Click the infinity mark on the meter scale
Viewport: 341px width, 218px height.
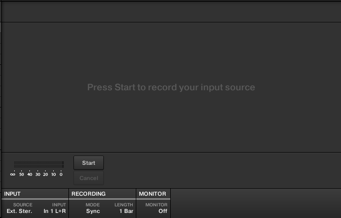pyautogui.click(x=13, y=174)
